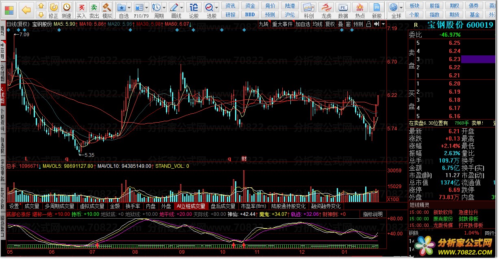
Task: Toggle 重大事件 major events markers
Action: click(x=283, y=24)
